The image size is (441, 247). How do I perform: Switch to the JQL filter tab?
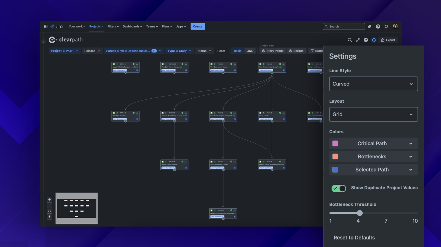point(250,51)
